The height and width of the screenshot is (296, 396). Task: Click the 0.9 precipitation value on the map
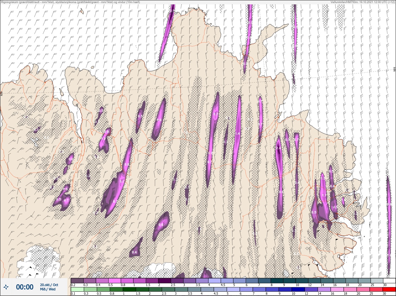click(107, 132)
